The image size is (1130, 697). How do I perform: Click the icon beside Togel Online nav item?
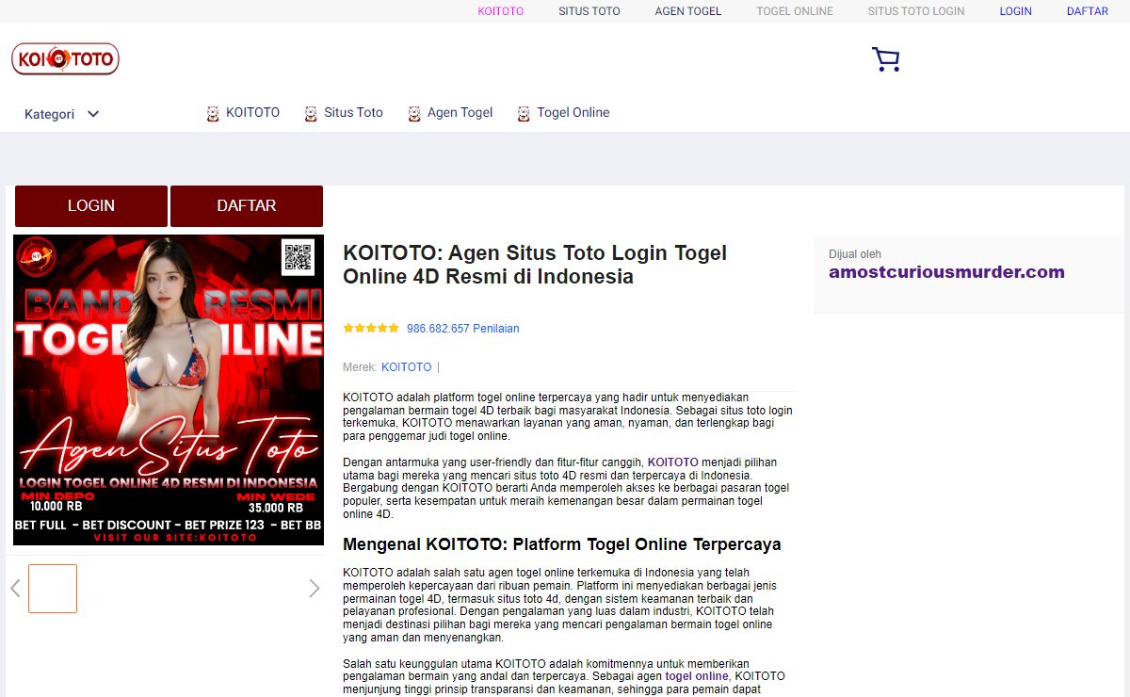click(524, 114)
